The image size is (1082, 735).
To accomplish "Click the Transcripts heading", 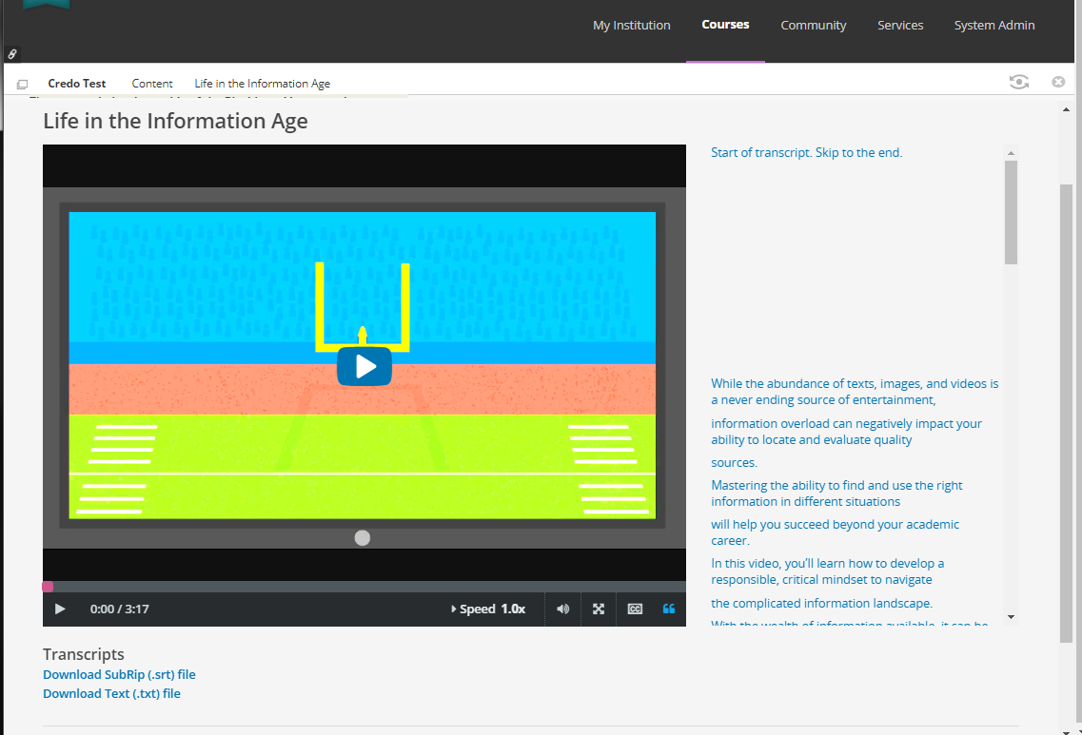I will click(x=84, y=654).
